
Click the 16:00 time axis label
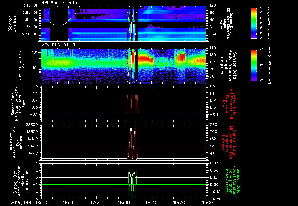(41, 203)
